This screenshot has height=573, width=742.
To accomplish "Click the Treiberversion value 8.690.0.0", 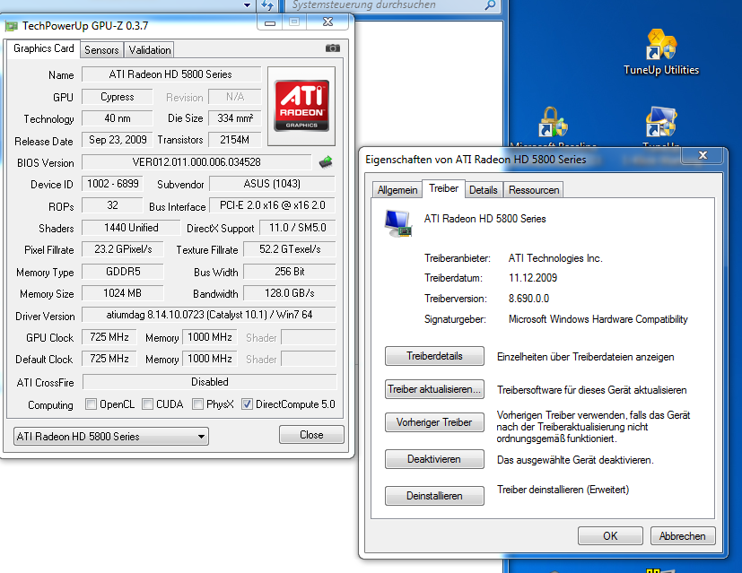I will [x=529, y=299].
